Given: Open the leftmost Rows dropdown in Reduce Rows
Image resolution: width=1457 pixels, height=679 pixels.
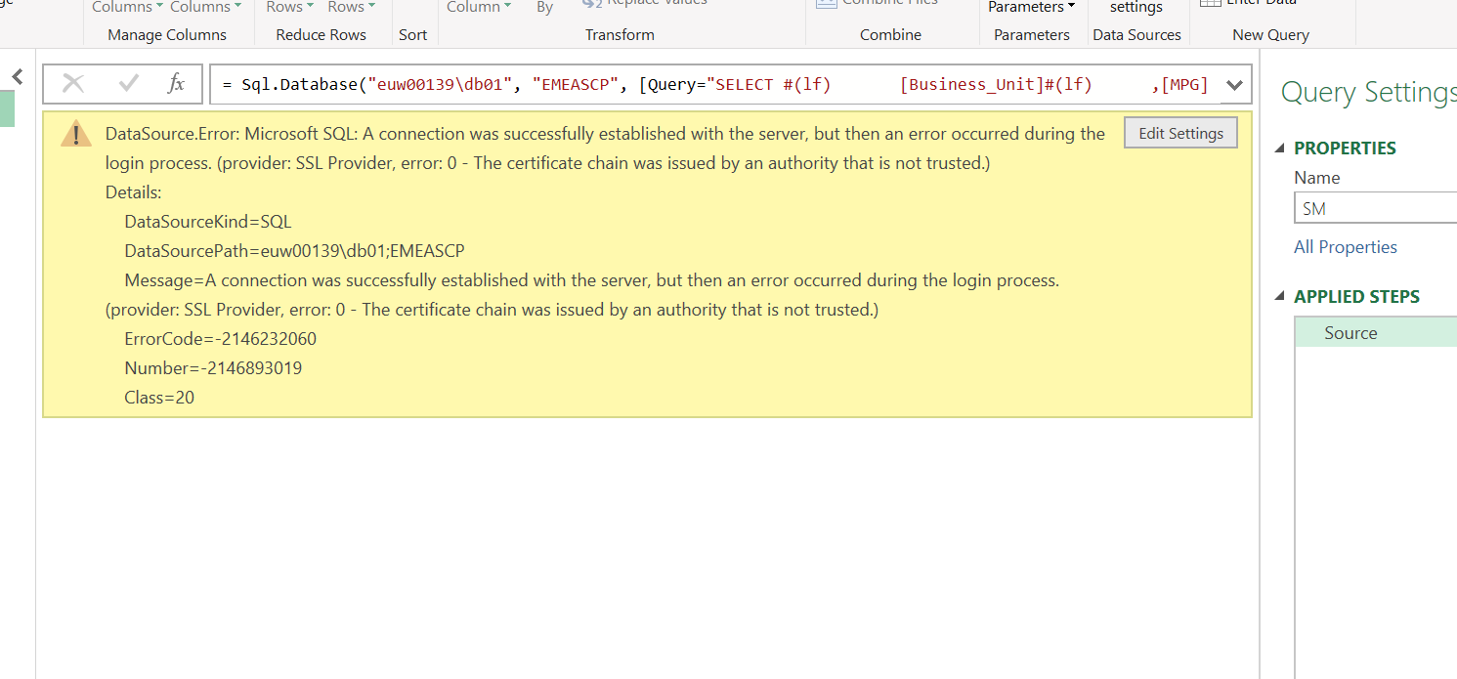Looking at the screenshot, I should 290,8.
